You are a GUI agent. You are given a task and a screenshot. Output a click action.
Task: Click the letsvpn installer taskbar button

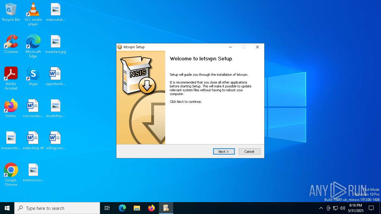(166, 208)
